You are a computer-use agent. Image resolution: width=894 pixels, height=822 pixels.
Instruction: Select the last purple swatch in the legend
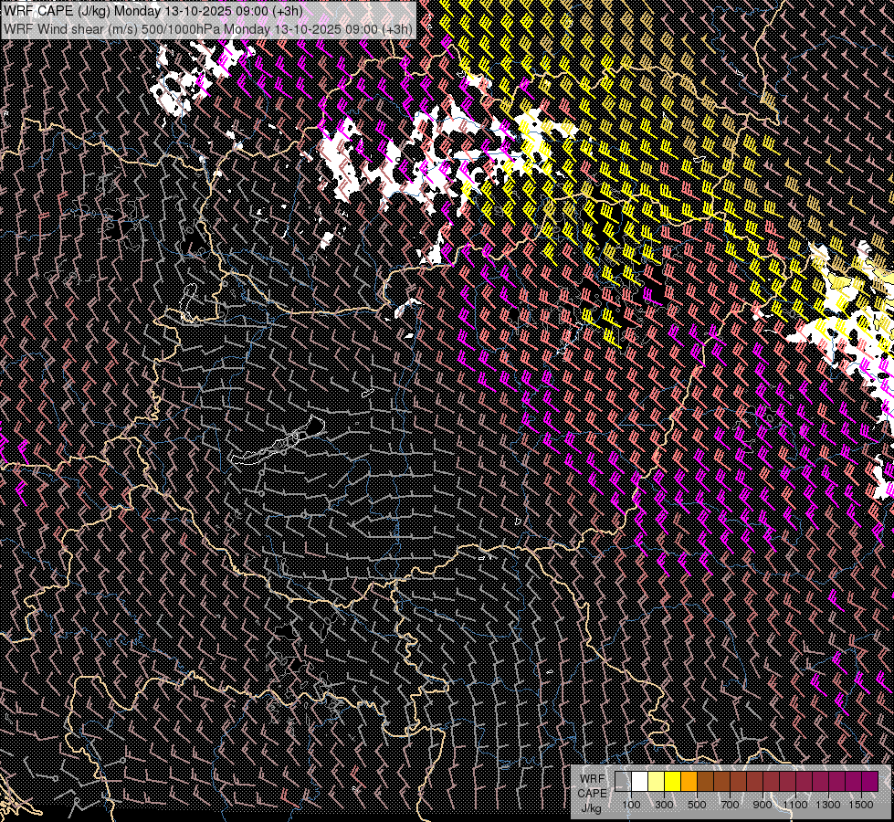(x=869, y=781)
